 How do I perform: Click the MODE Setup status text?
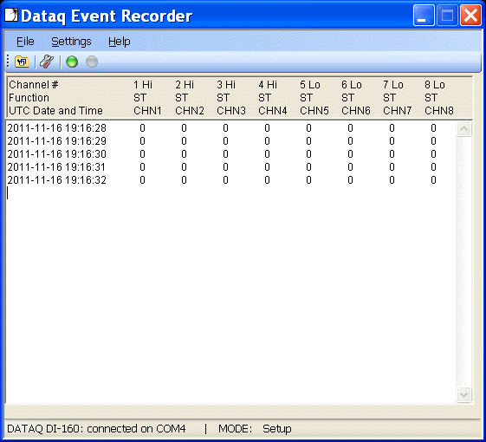(255, 429)
